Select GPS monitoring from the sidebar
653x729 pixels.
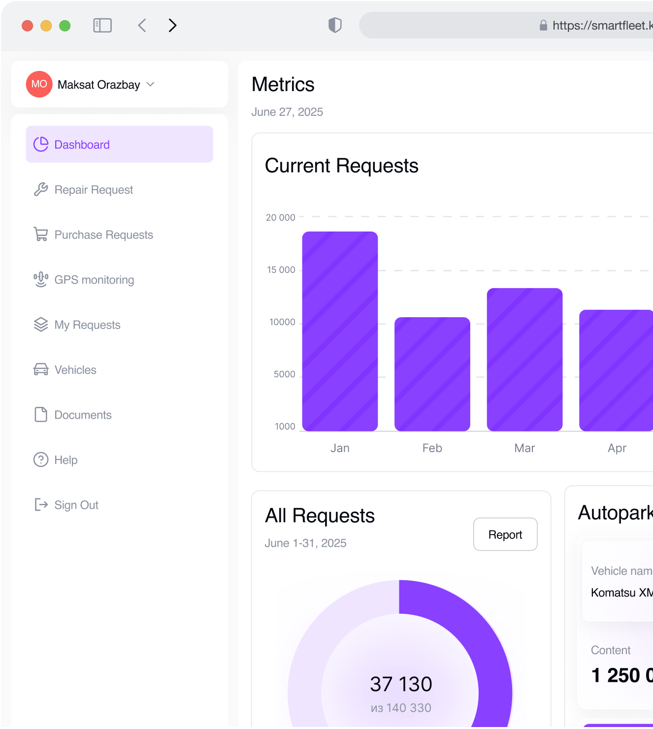point(94,280)
